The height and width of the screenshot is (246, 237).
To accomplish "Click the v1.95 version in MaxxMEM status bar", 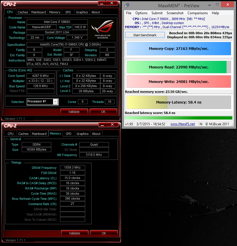I will point(129,124).
